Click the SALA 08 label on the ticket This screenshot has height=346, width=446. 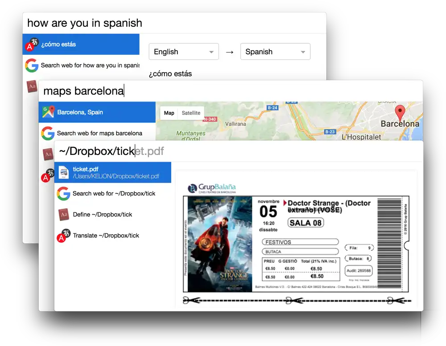[x=306, y=223]
